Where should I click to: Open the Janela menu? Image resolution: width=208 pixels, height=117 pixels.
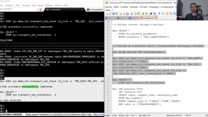[108, 10]
